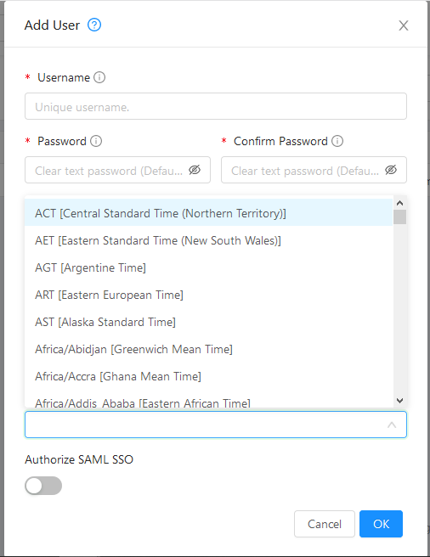
Task: Reveal text in Confirm Password eye icon
Action: (391, 170)
